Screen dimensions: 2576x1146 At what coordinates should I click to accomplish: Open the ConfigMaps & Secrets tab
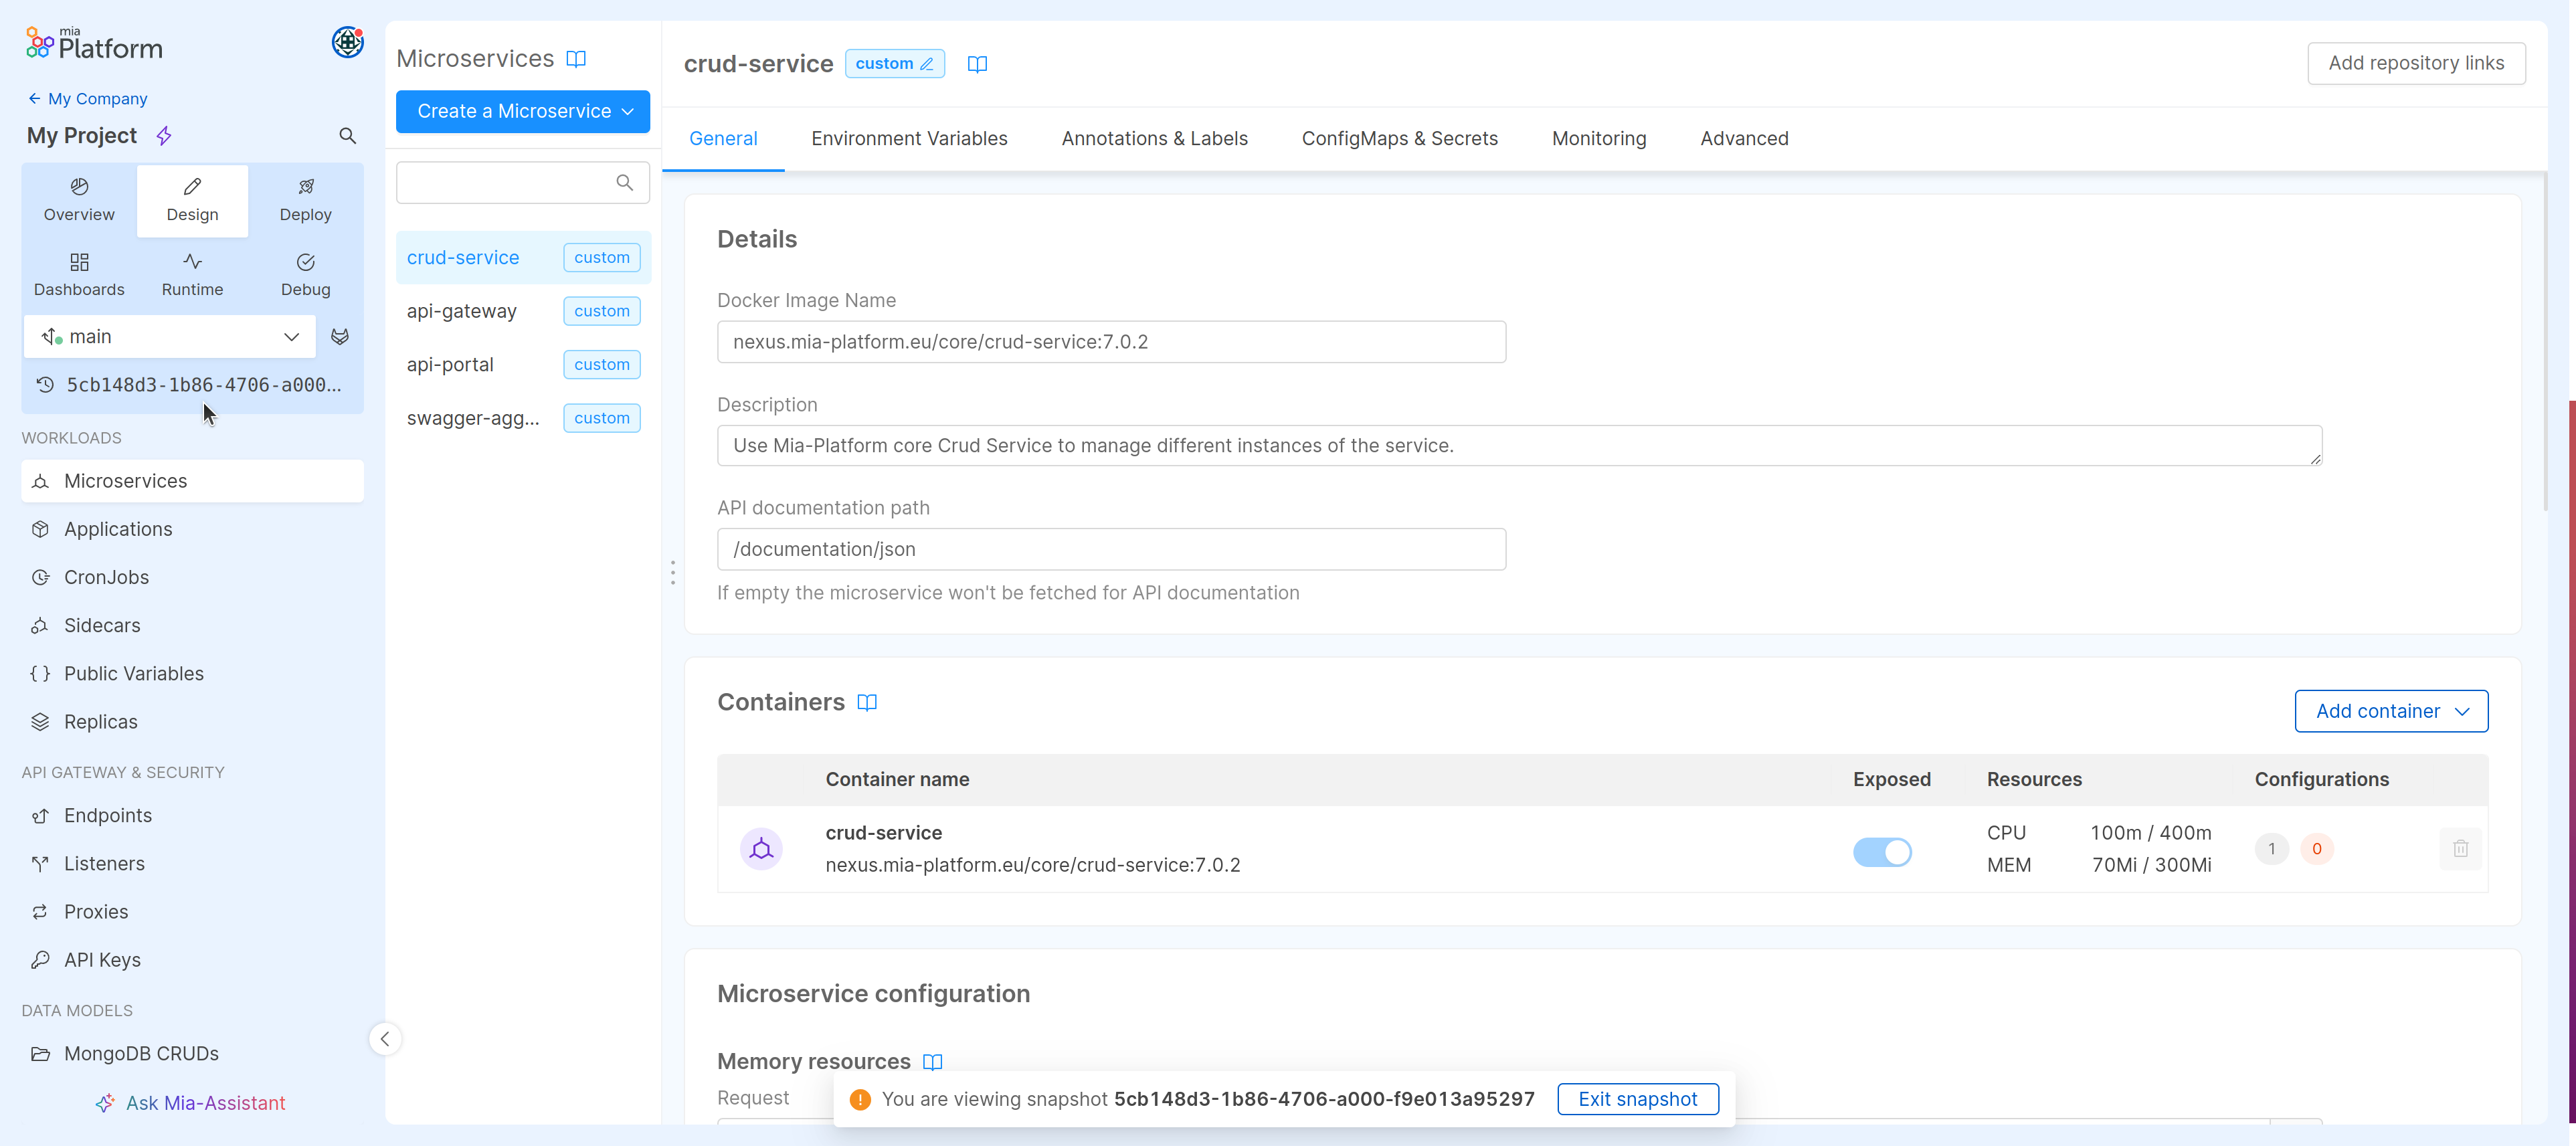[x=1399, y=139]
